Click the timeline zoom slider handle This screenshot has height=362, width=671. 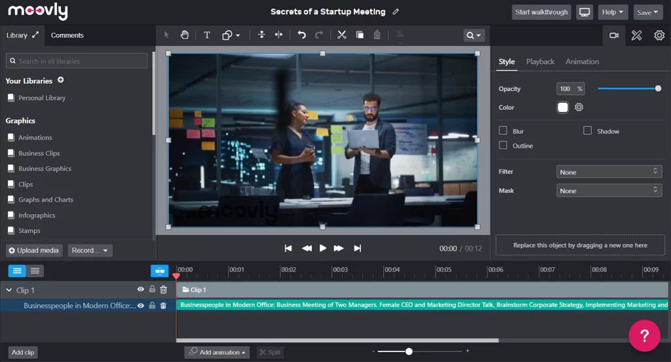(409, 352)
